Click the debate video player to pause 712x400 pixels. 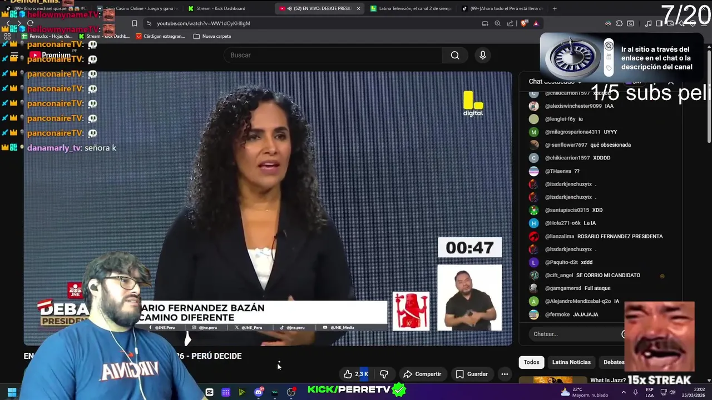[x=267, y=208]
